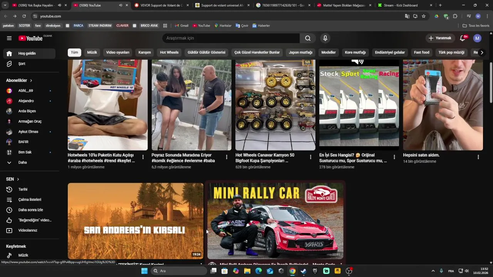Click the Araştırmak için search field
The image size is (493, 277).
(x=231, y=38)
